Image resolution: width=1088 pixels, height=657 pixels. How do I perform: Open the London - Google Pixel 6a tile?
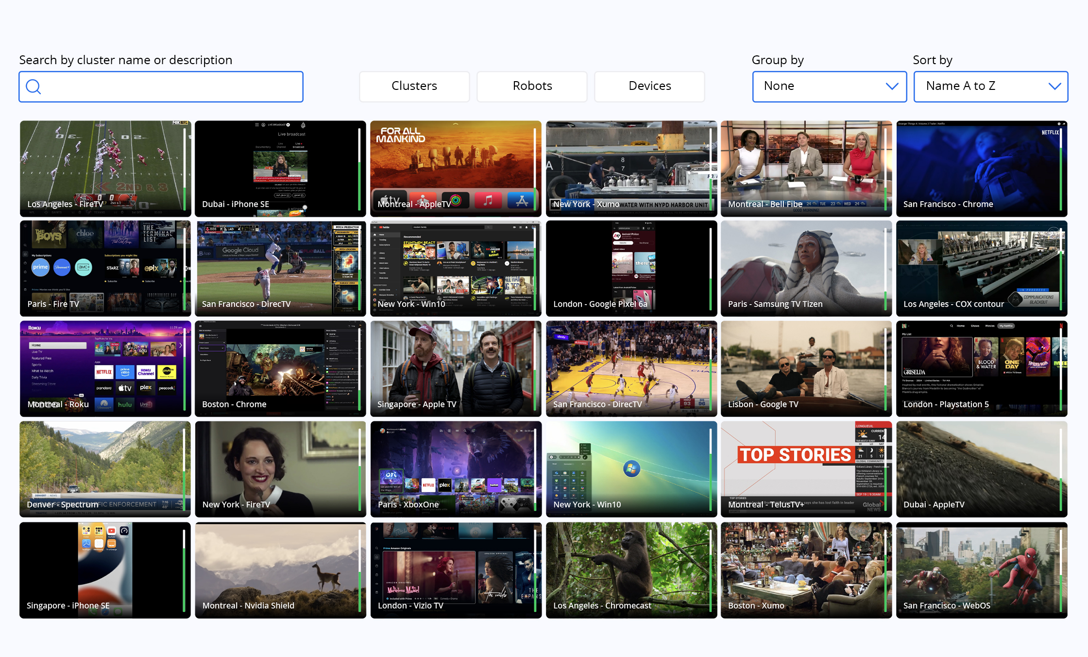tap(631, 268)
